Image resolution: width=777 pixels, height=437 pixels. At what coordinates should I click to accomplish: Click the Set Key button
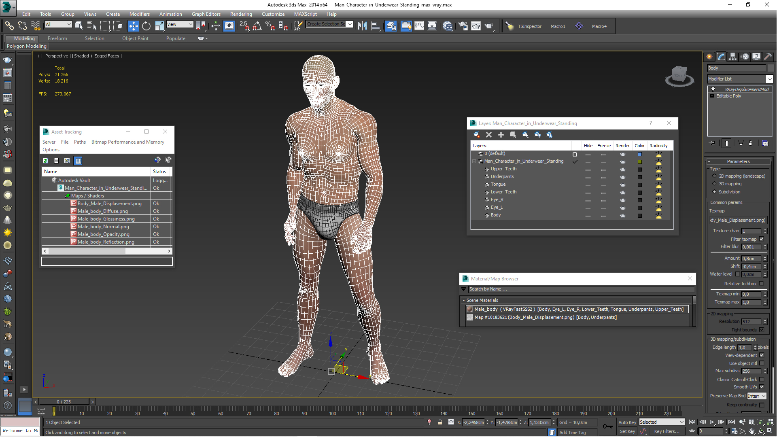point(627,431)
